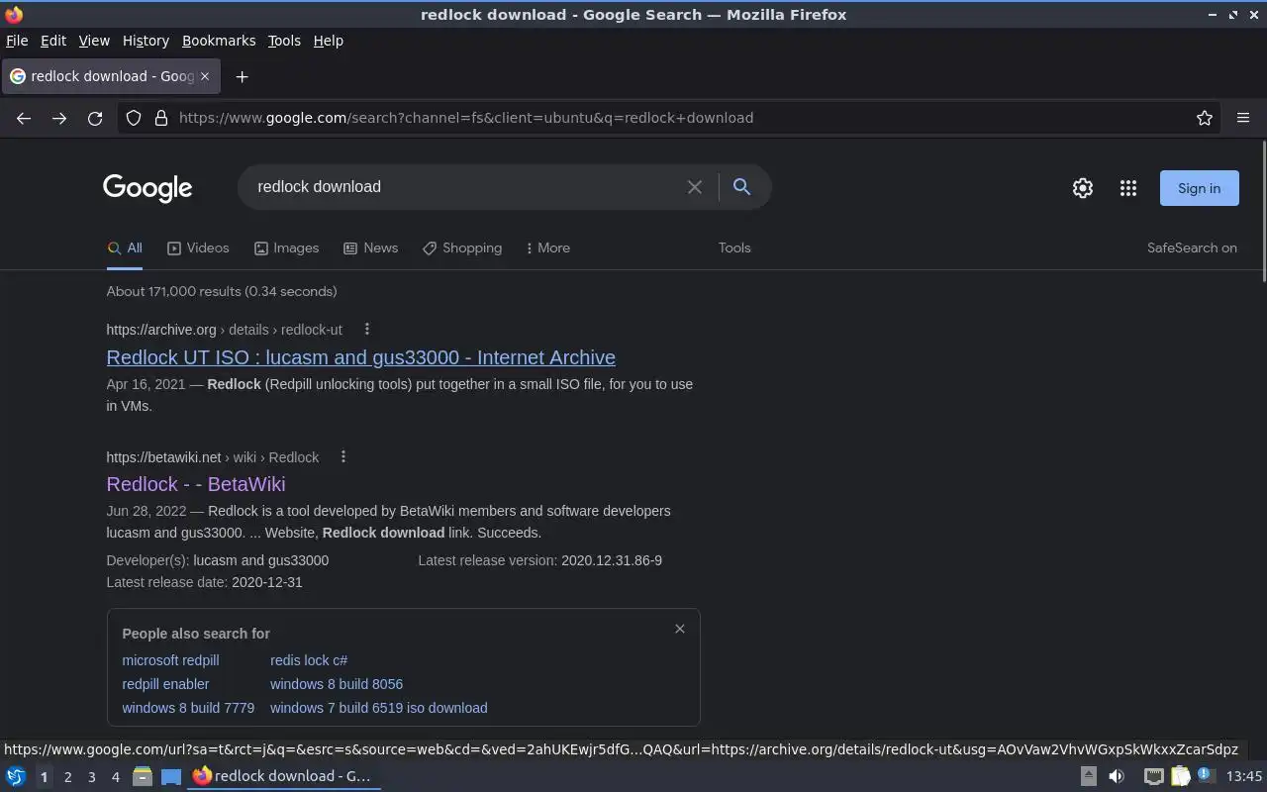The width and height of the screenshot is (1267, 792).
Task: Open options for the betawiki.net result
Action: pos(343,456)
